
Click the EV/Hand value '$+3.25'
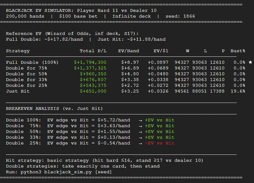130,91
